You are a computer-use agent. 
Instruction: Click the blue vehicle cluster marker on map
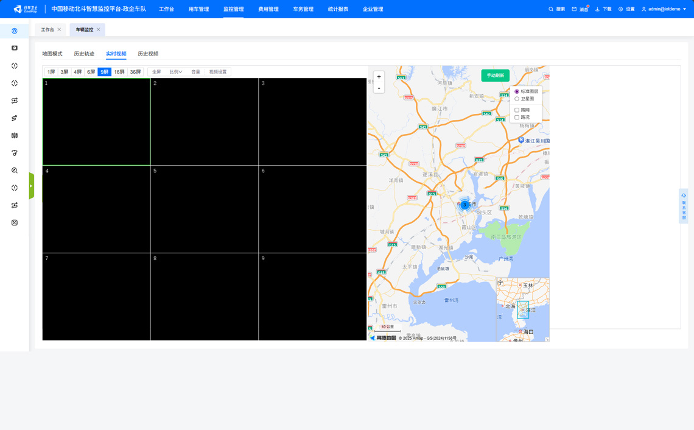(464, 205)
